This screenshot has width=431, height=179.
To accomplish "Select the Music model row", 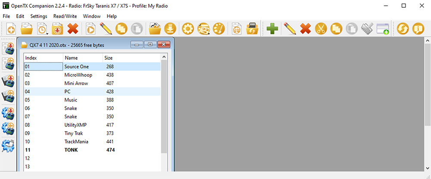I will tap(92, 100).
